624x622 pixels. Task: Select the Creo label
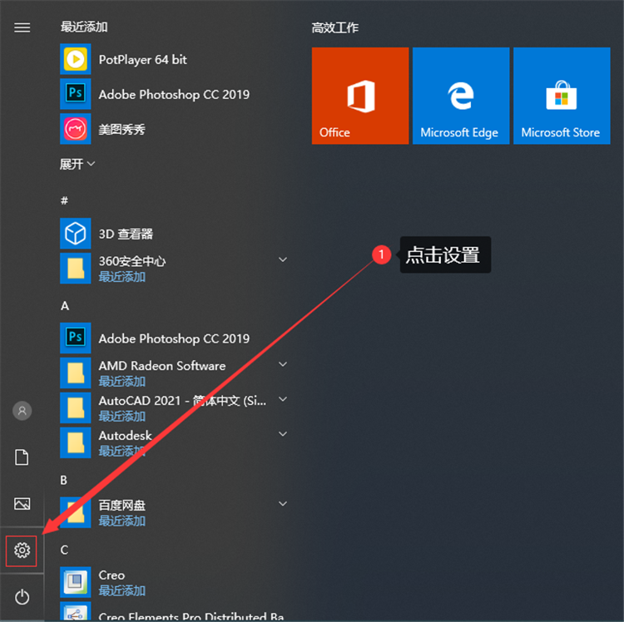pos(111,575)
